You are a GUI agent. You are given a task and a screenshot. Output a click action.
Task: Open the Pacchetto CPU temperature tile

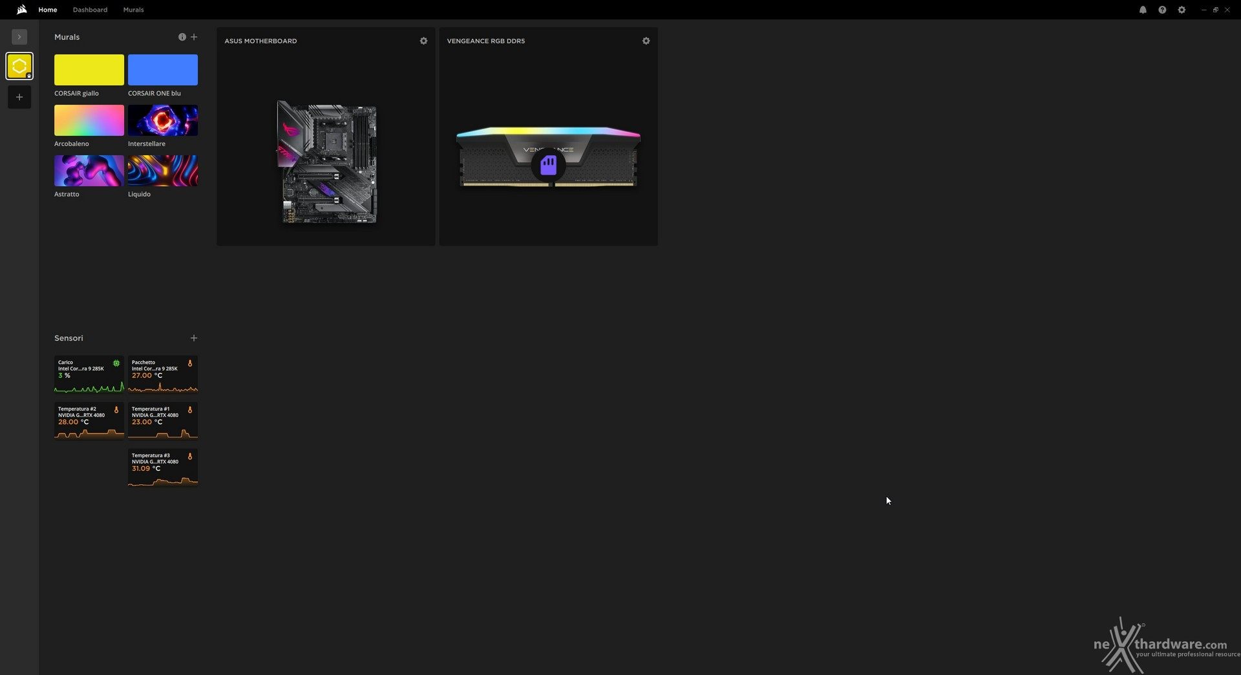pyautogui.click(x=163, y=374)
